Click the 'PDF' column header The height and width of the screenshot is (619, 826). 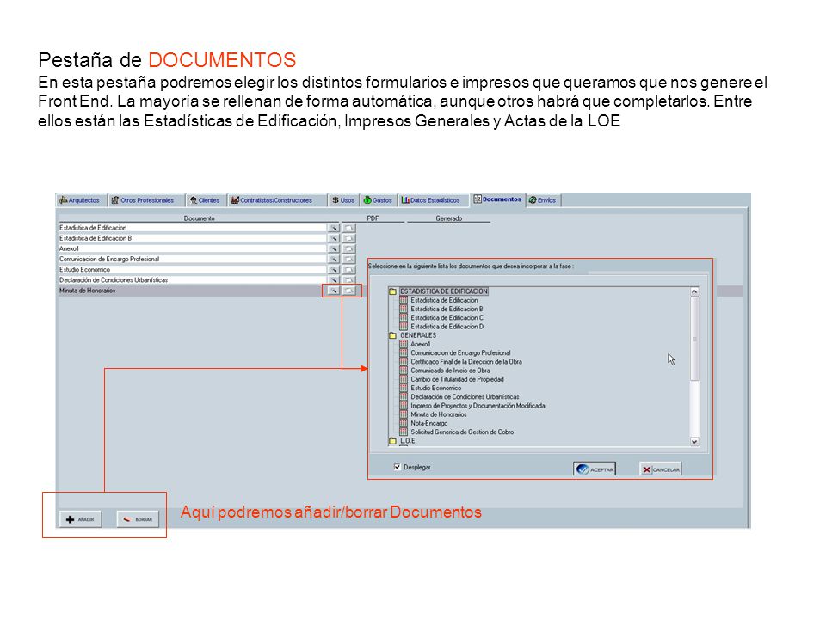tap(373, 218)
